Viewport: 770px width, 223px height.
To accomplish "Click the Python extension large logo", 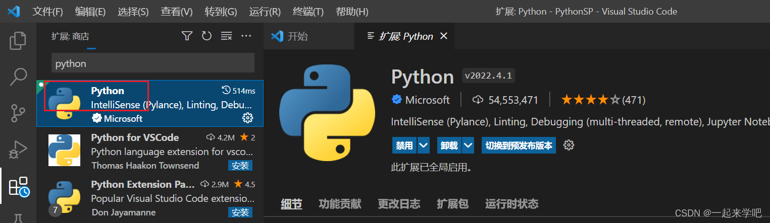I will (x=327, y=113).
